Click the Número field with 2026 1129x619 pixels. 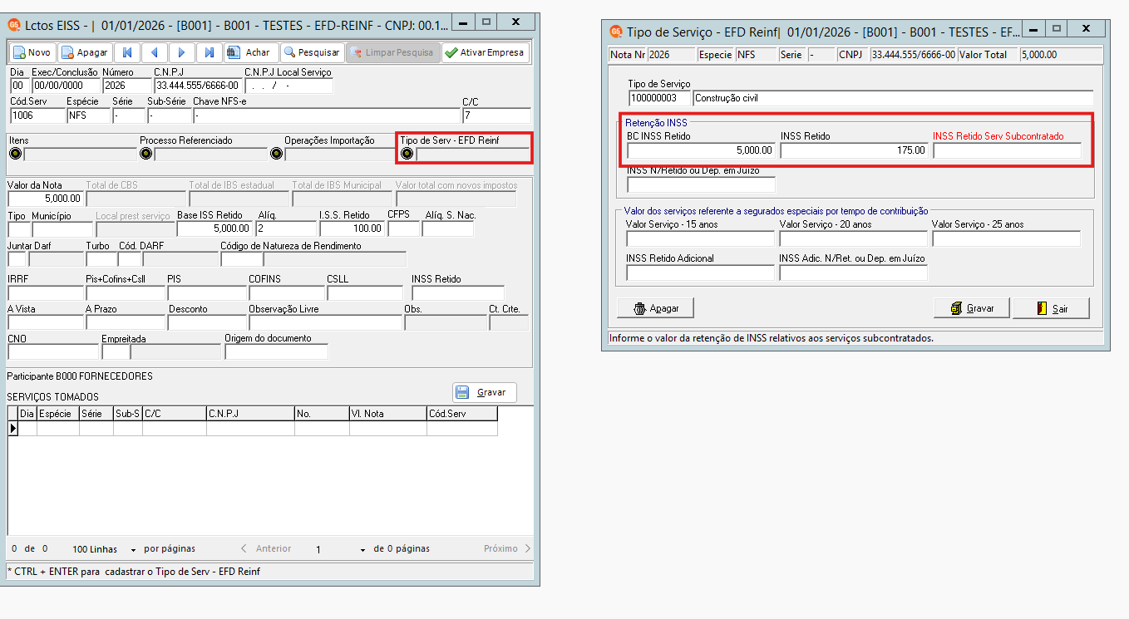[127, 86]
